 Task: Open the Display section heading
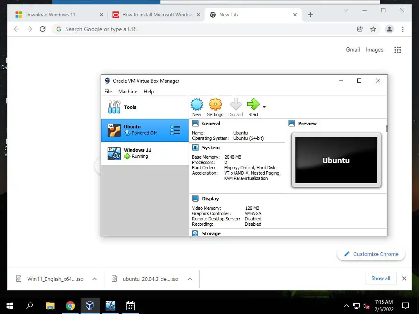point(210,199)
